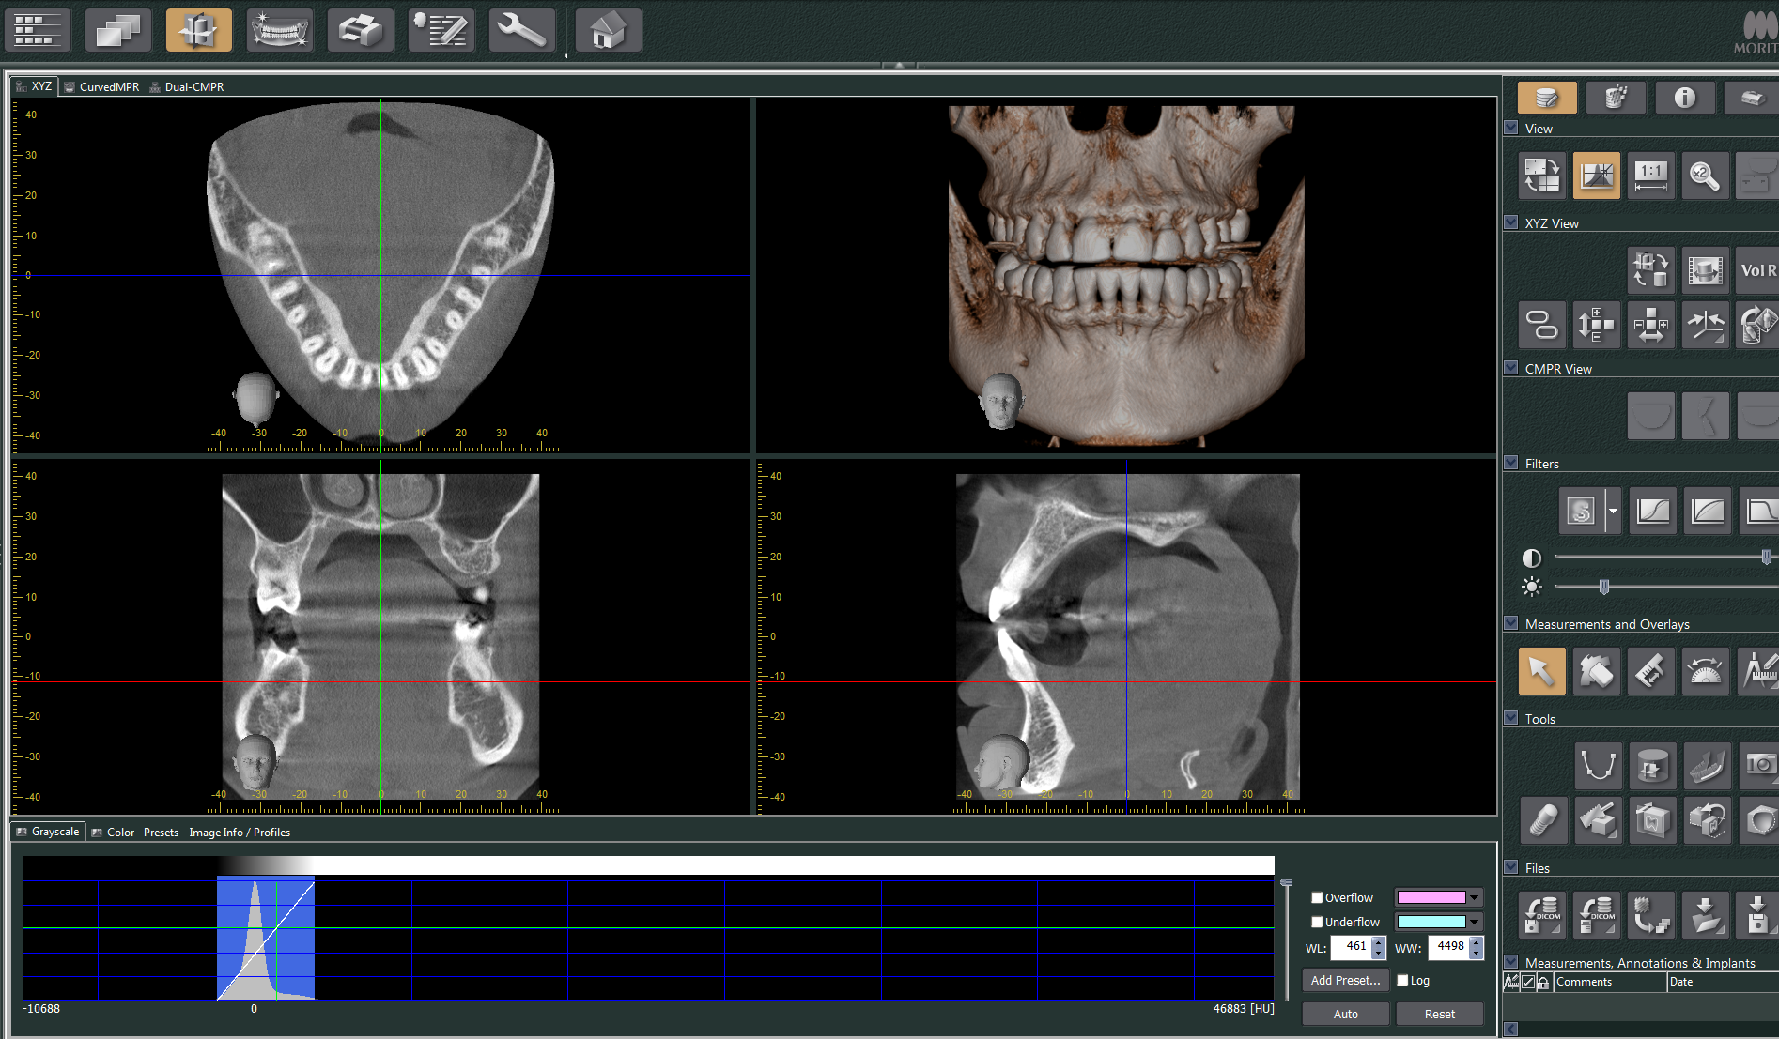Enable the Underflow checkbox
The image size is (1779, 1039).
coord(1317,922)
